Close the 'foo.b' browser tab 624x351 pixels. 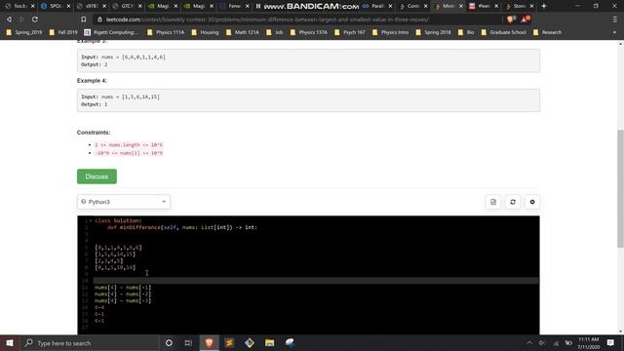[x=33, y=6]
